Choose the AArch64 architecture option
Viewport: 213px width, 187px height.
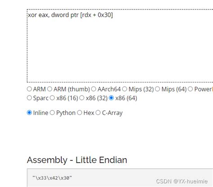[x=93, y=89]
